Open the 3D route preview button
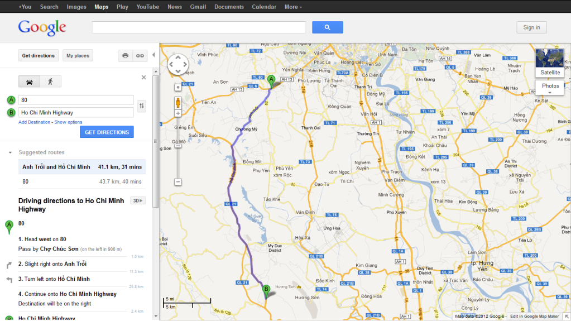 pyautogui.click(x=138, y=201)
